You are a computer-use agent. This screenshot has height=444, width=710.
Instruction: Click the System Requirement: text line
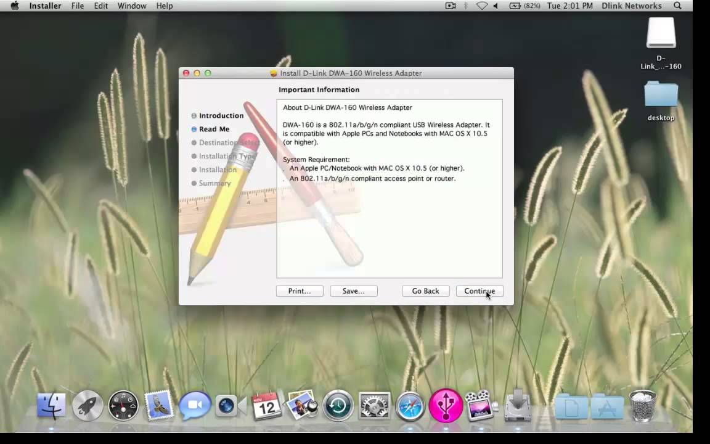coord(316,160)
